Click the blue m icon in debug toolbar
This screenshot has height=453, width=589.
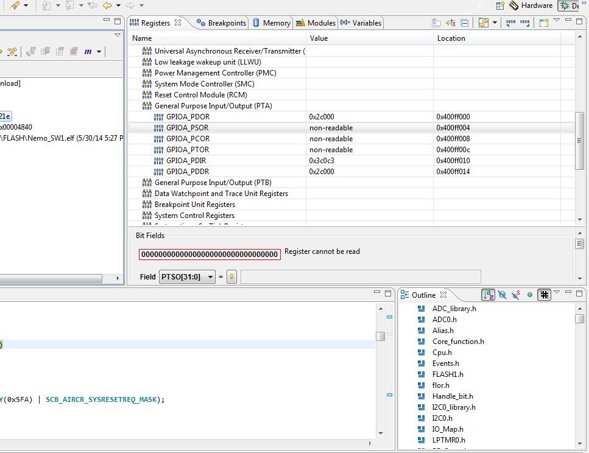[x=88, y=52]
